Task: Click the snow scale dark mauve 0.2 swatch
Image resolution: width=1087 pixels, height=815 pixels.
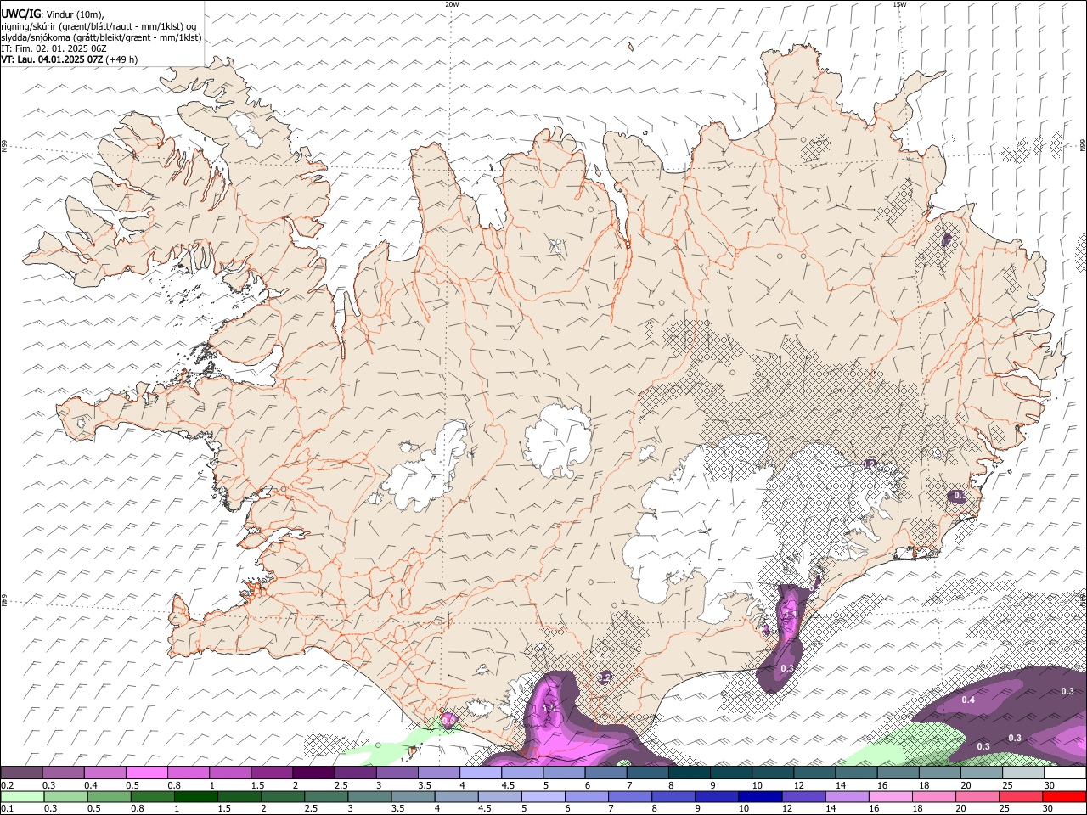Action: tap(21, 773)
